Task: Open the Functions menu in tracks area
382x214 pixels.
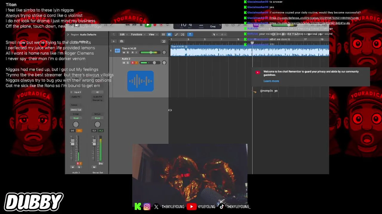Action: coord(138,34)
